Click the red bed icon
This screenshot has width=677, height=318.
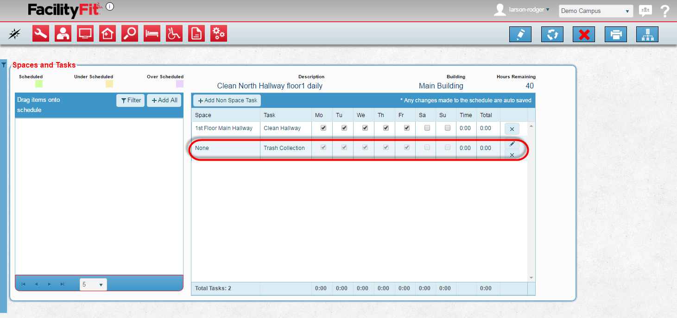point(152,34)
